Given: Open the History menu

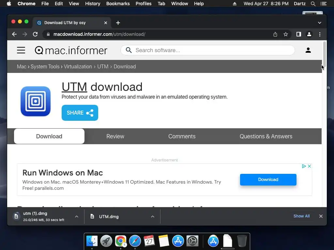Looking at the screenshot, I should [93, 4].
